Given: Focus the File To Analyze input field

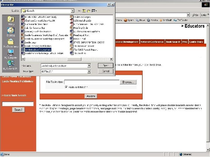Looking at the screenshot, I should [x=92, y=82].
